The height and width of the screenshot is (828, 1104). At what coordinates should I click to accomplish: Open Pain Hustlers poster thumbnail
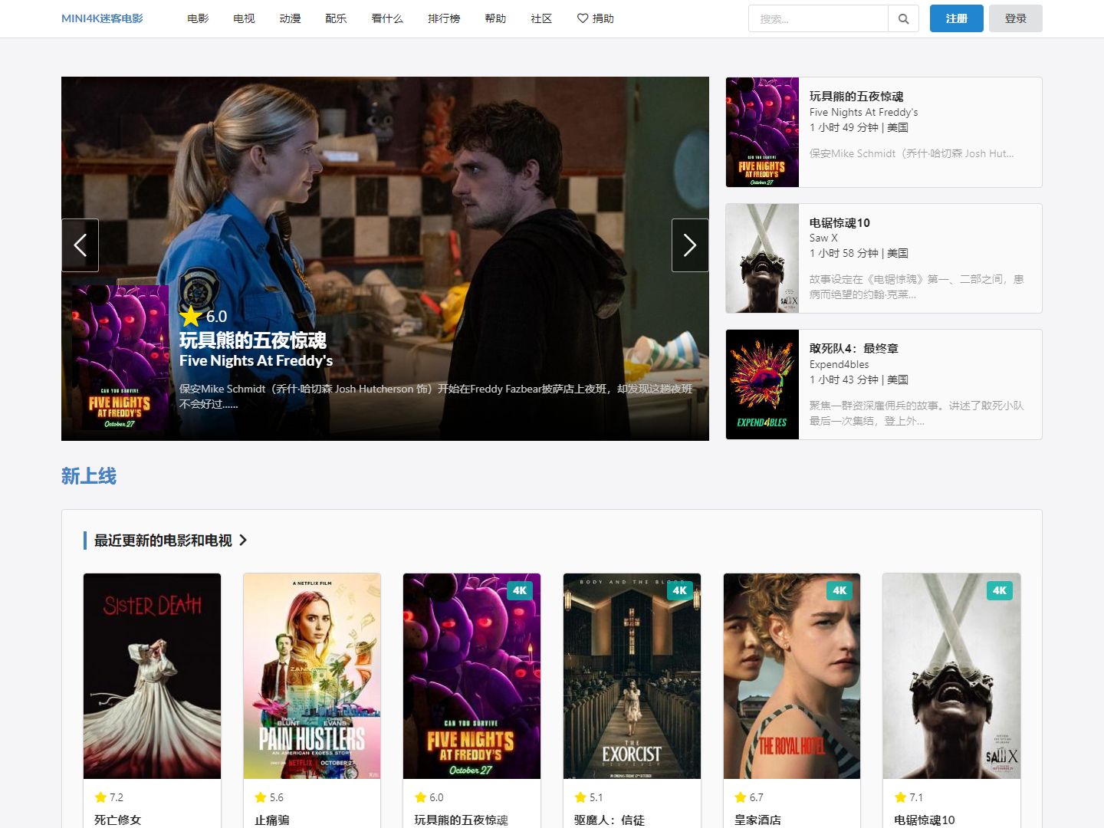(312, 676)
